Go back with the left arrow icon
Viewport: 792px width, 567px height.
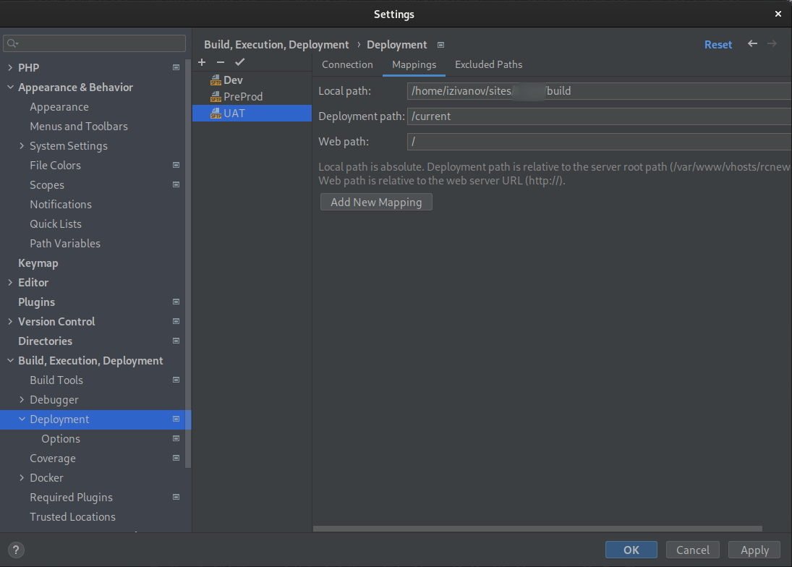(752, 44)
